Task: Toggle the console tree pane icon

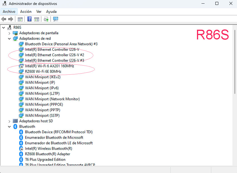Action: point(20,19)
